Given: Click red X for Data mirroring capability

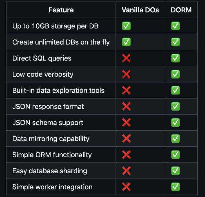Looking at the screenshot, I should (126, 138).
